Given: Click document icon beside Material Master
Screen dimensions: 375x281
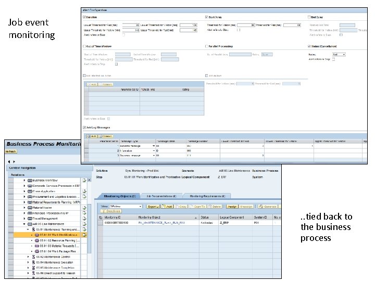Looking at the screenshot, I should pos(84,208).
